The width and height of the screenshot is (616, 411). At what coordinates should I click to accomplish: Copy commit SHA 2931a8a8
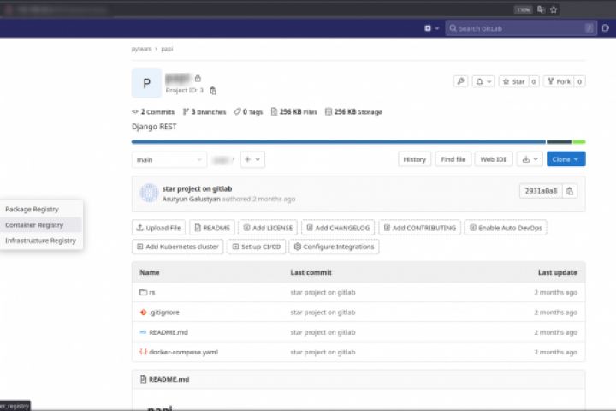(570, 191)
